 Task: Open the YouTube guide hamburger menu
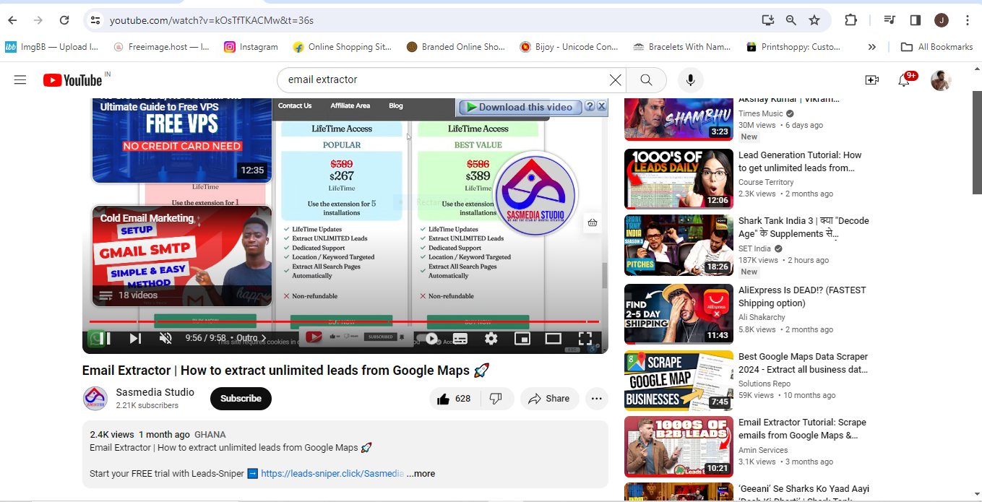[20, 80]
